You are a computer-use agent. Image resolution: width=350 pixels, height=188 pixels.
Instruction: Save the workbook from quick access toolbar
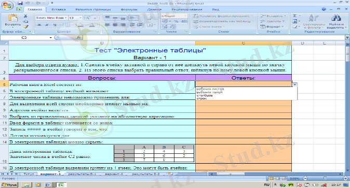[20, 3]
